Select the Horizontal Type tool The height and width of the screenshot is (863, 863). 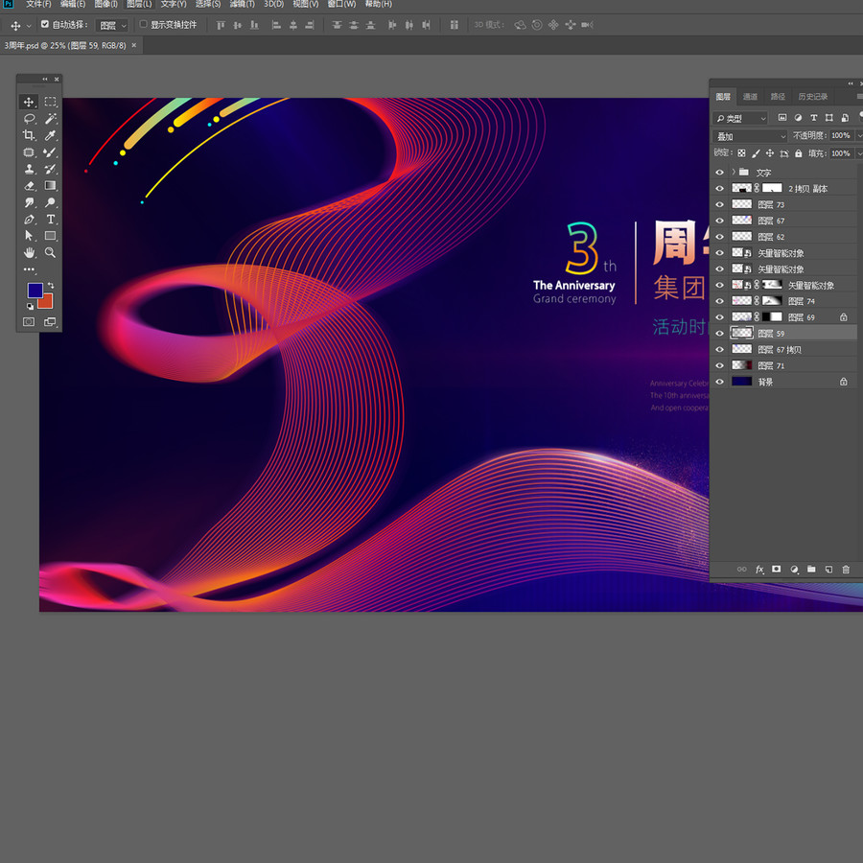50,220
